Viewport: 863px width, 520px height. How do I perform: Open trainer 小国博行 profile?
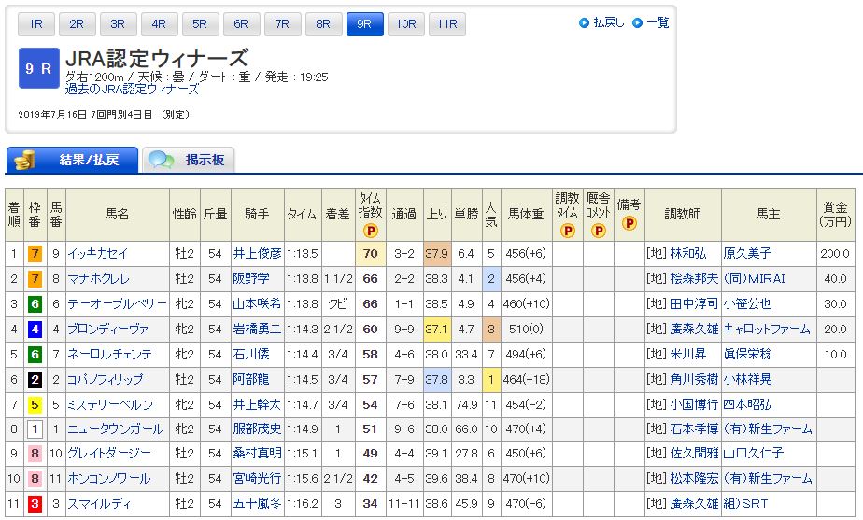point(694,405)
